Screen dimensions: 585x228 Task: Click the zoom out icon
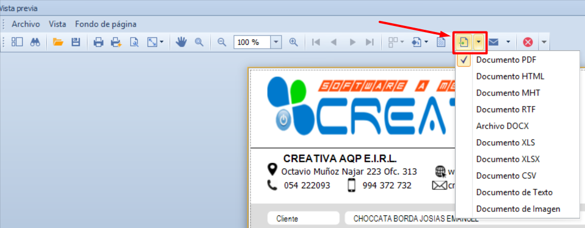(x=222, y=43)
